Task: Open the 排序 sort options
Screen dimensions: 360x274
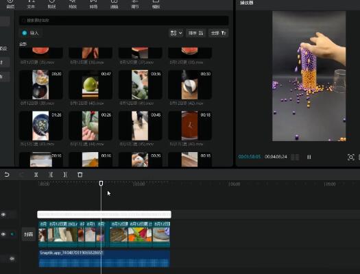Action: [x=195, y=33]
